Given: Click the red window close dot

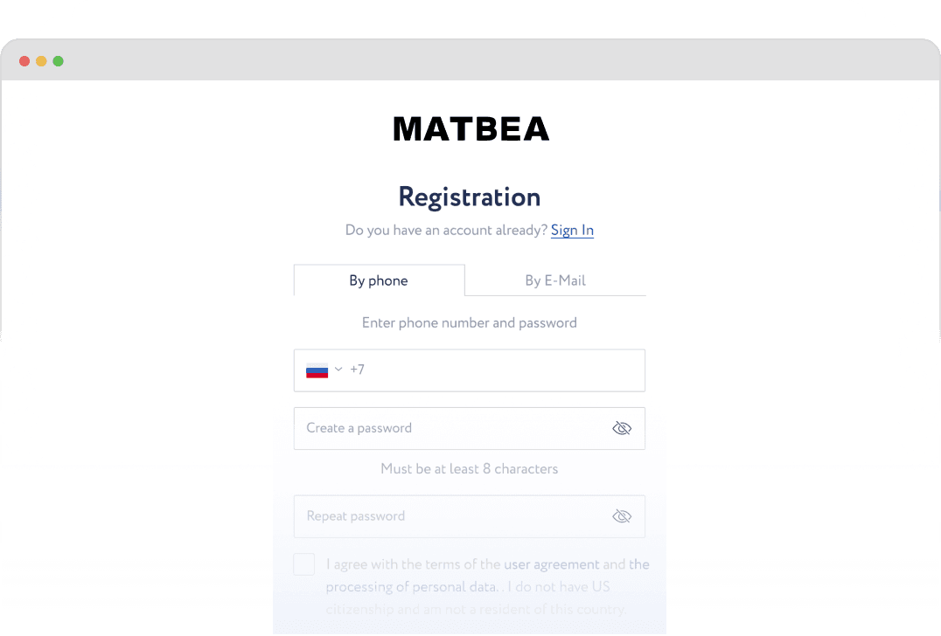Looking at the screenshot, I should (x=24, y=61).
